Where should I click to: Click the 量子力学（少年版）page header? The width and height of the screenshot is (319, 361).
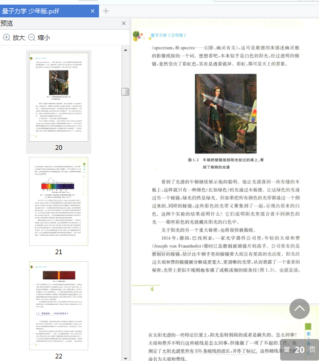point(168,35)
